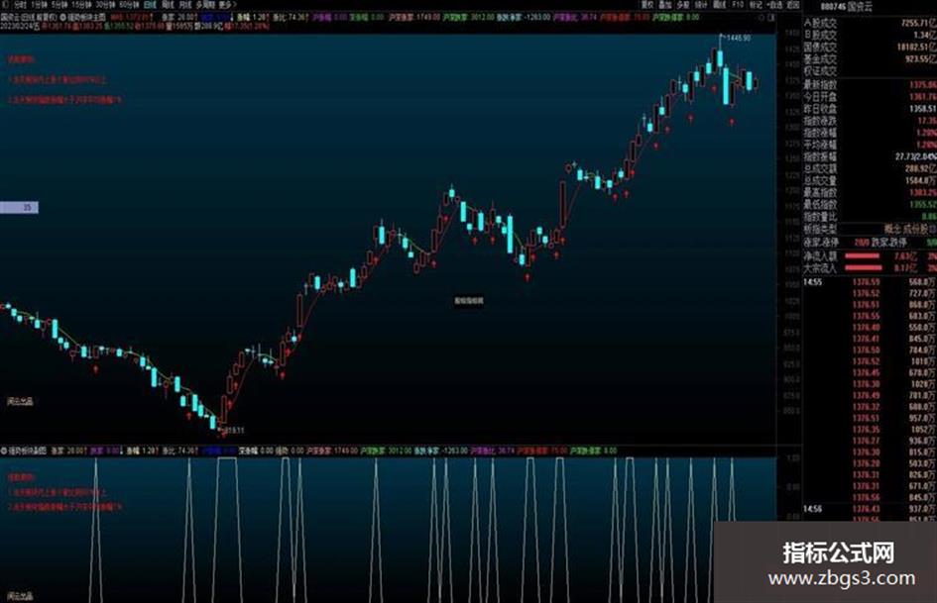937x603 pixels.
Task: Select the 5分钟 period tab
Action: click(x=59, y=5)
